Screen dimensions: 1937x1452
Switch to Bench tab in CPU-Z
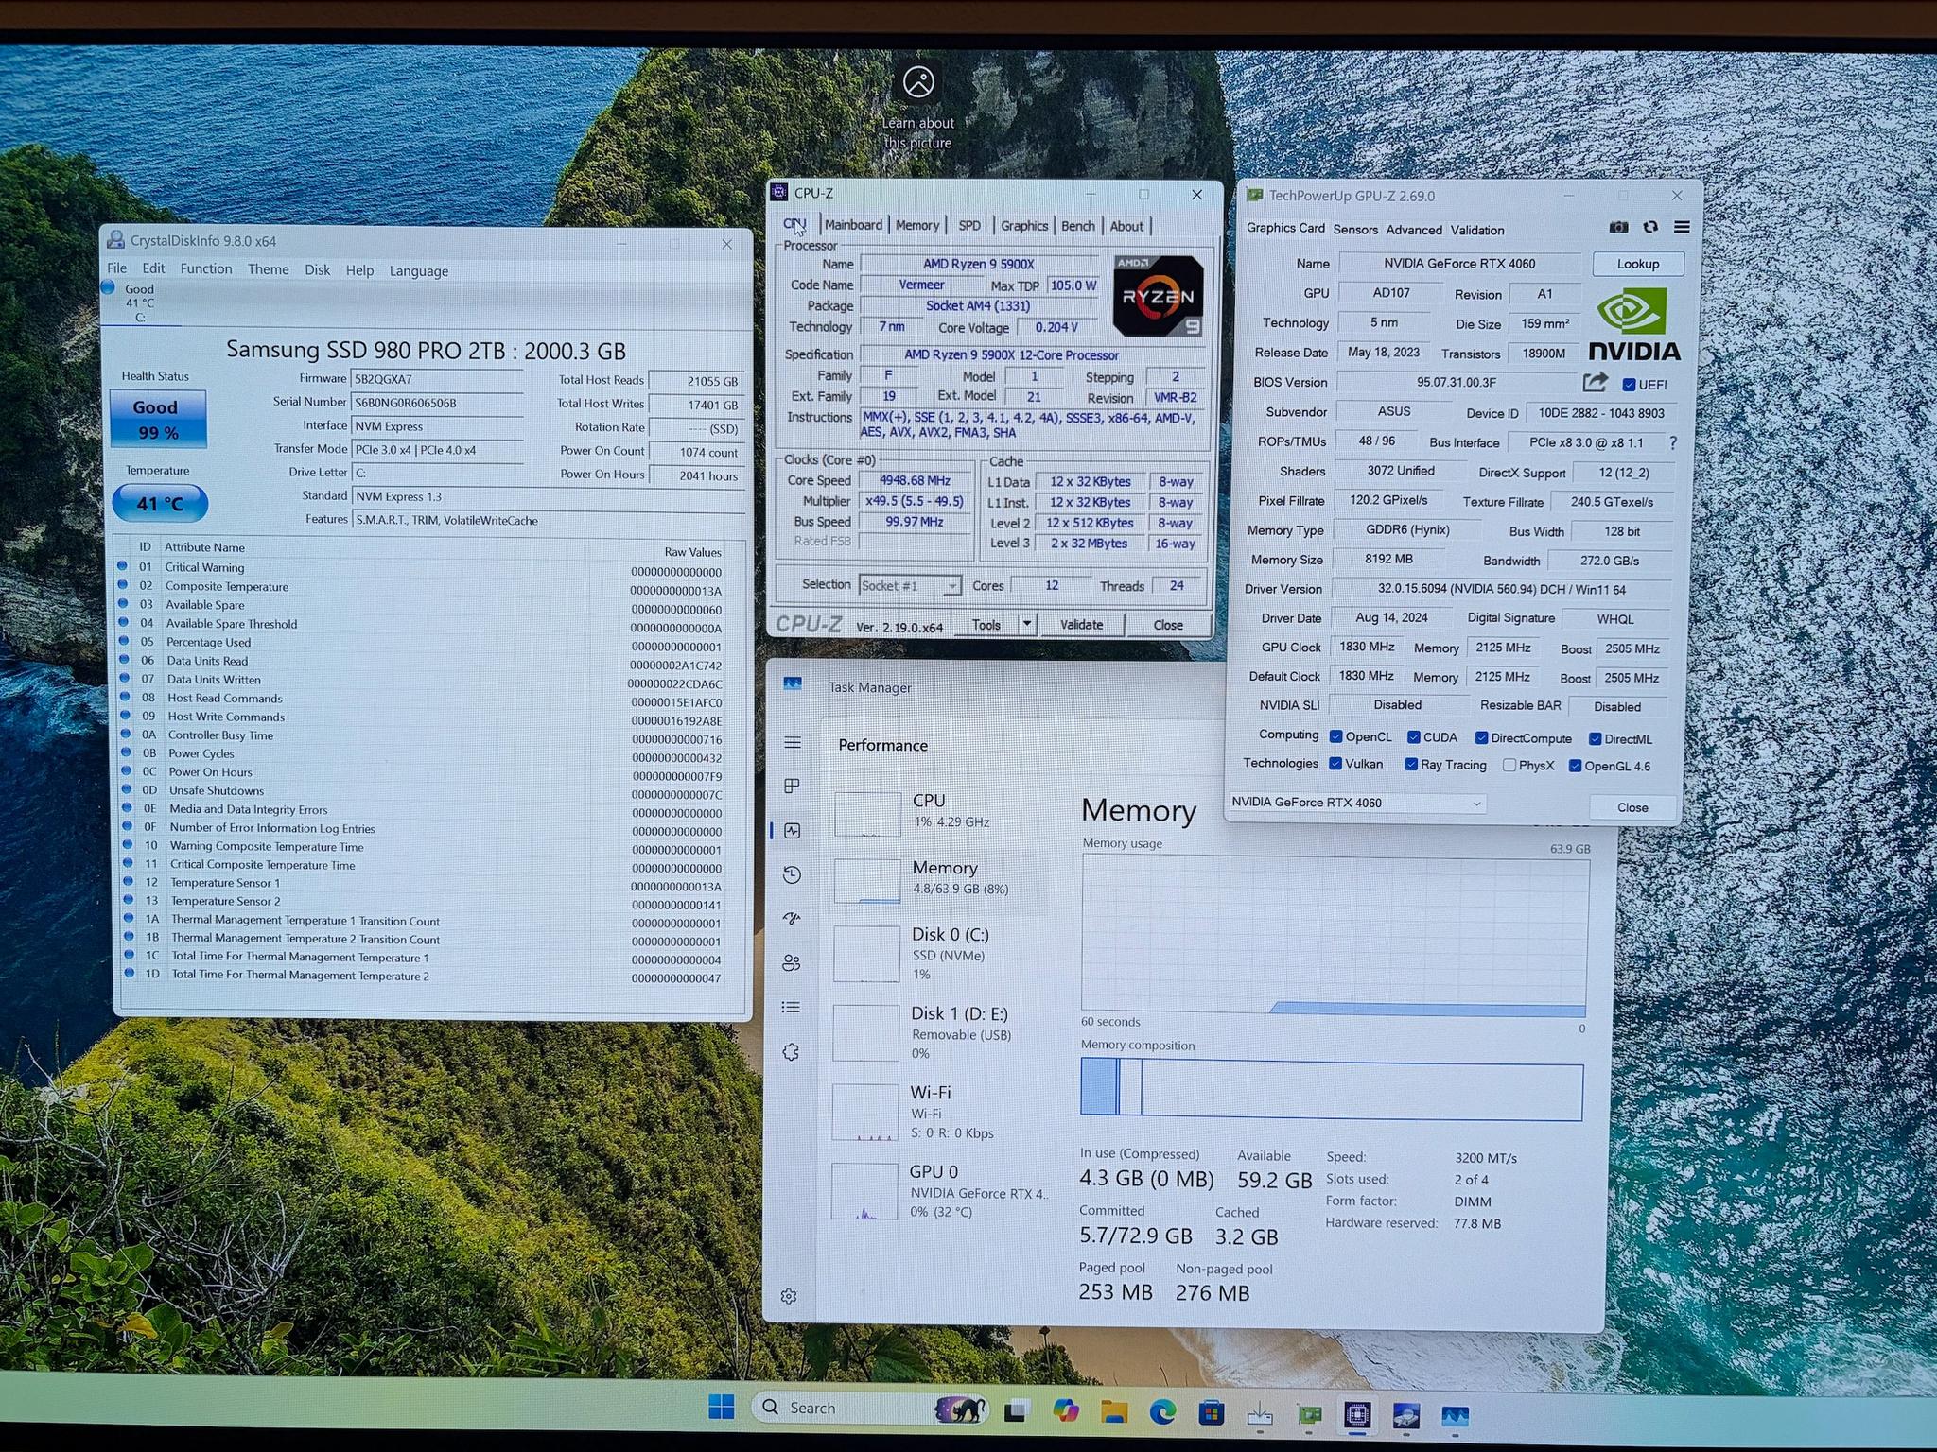coord(1078,226)
